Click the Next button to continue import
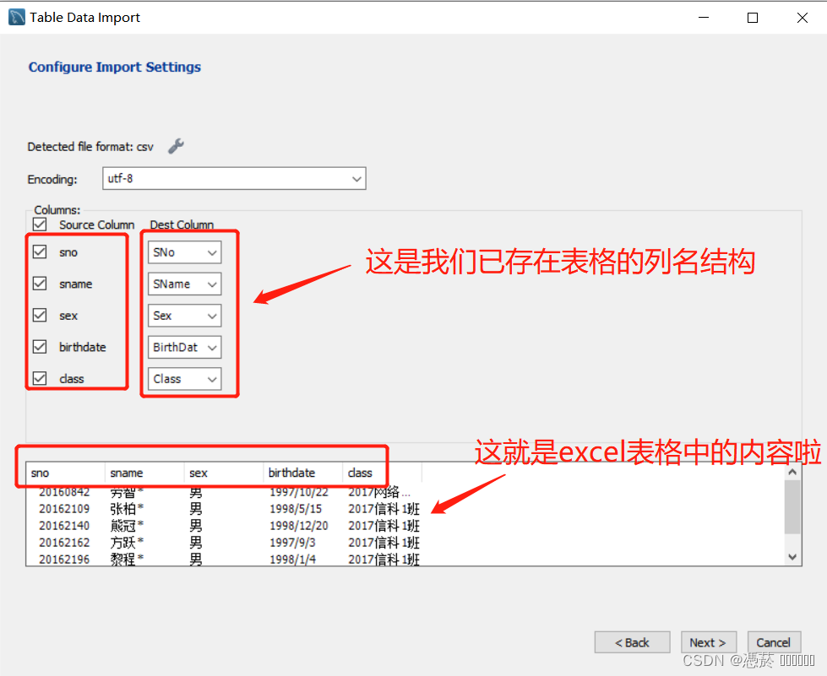This screenshot has height=676, width=827. tap(708, 641)
